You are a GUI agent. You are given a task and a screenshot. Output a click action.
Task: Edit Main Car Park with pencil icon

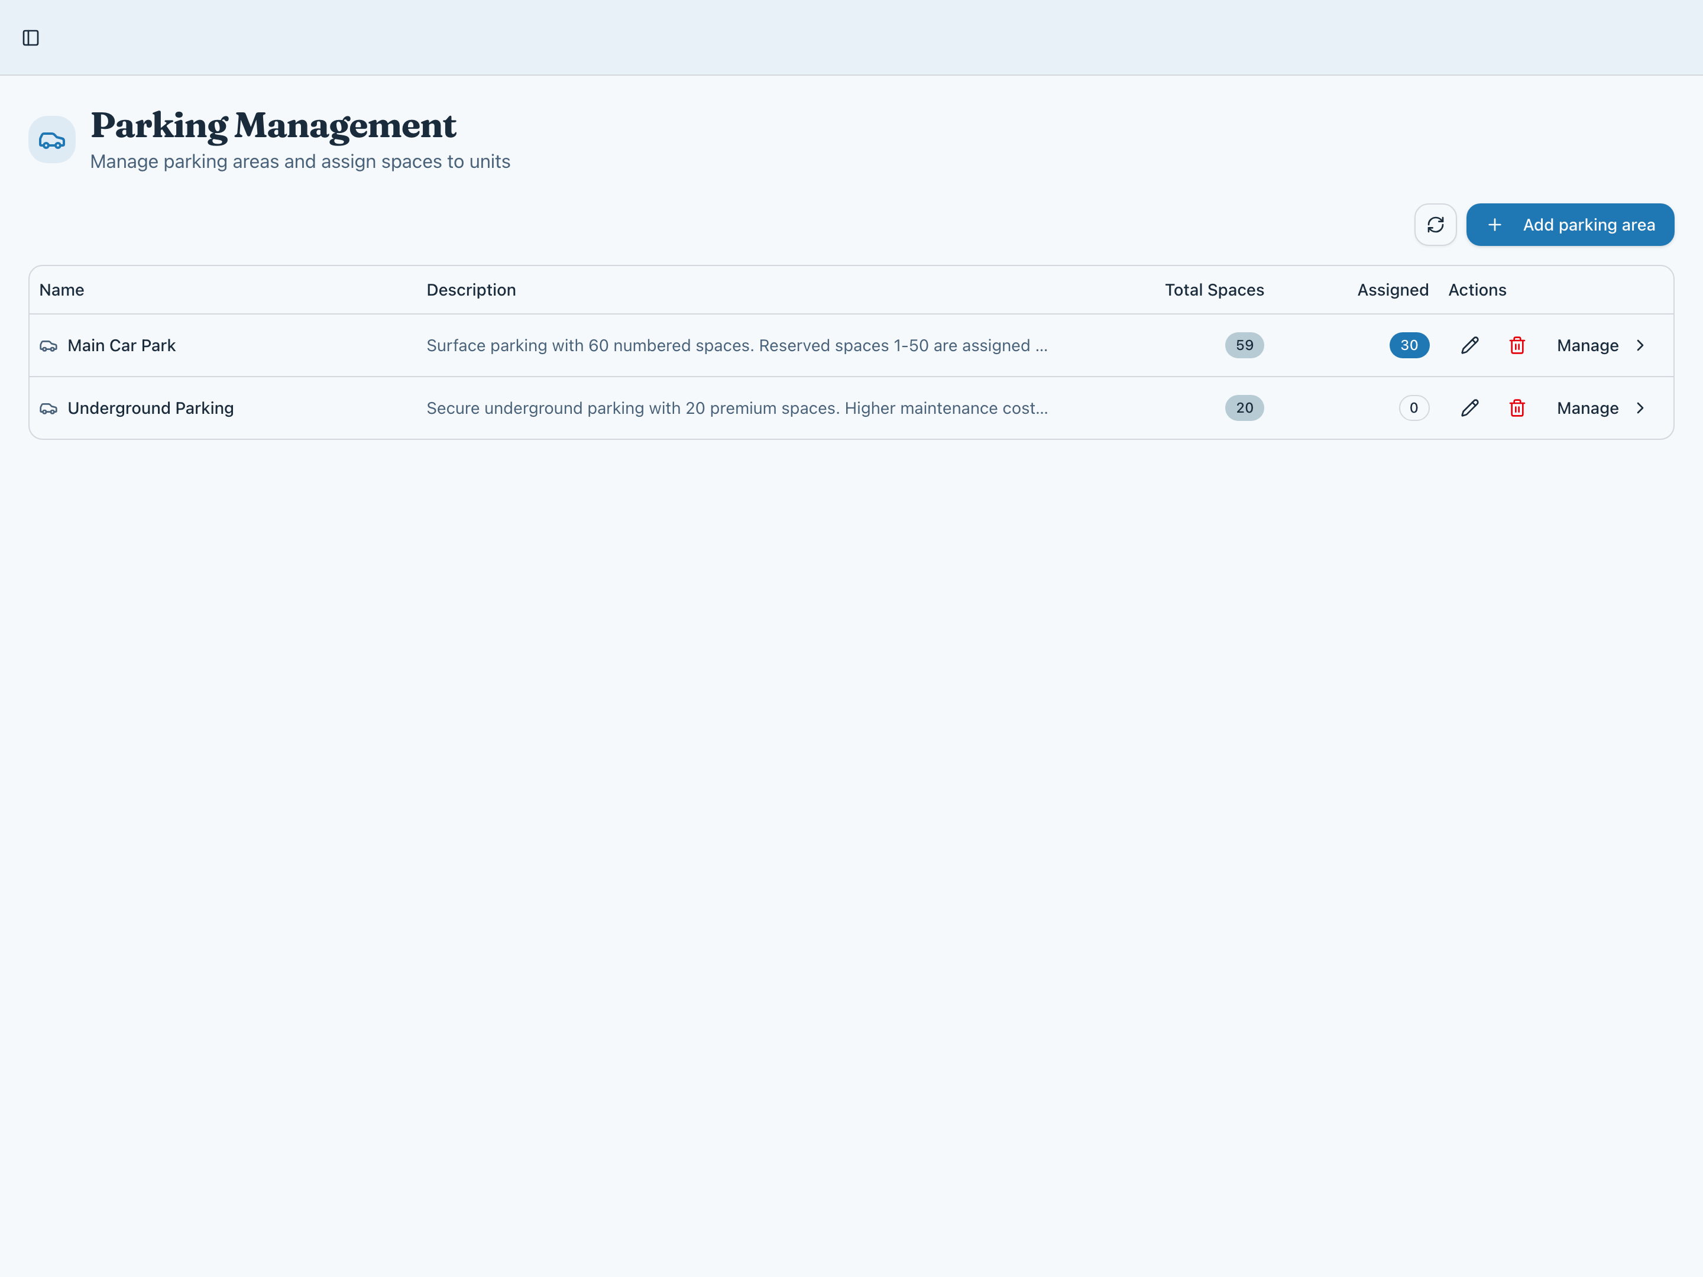(1469, 346)
